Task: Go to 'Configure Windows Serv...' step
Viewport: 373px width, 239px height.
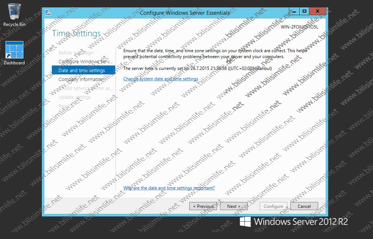Action: 86,61
